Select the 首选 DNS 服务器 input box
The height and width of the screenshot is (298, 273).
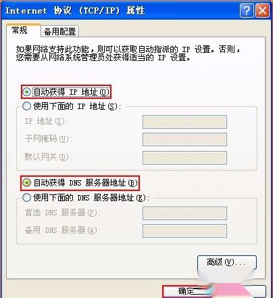coord(184,213)
